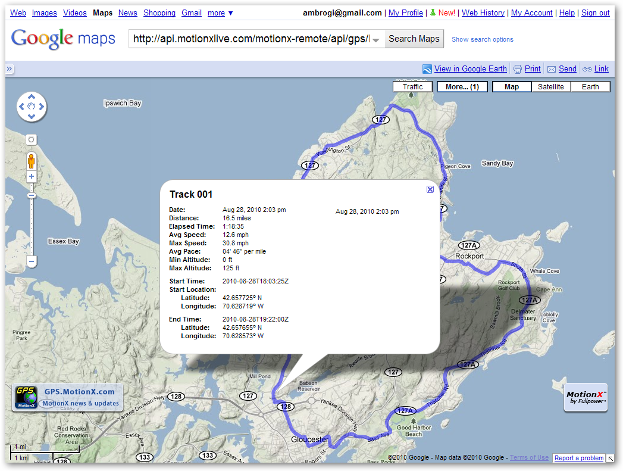
Task: Open the More... (1) layers menu
Action: click(462, 87)
